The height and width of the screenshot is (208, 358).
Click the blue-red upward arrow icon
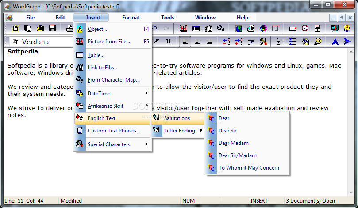point(335,42)
